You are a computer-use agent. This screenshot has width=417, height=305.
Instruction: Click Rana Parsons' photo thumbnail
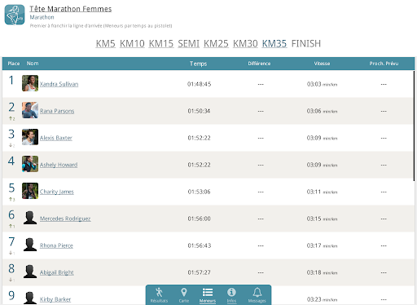(x=30, y=110)
